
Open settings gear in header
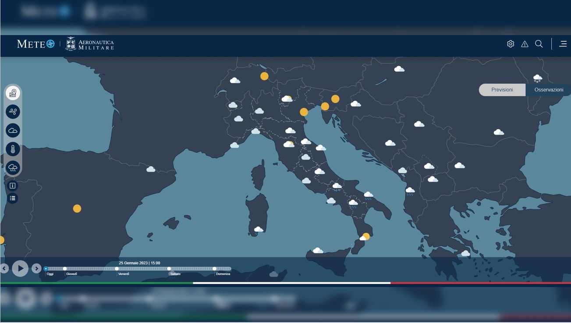pyautogui.click(x=511, y=44)
